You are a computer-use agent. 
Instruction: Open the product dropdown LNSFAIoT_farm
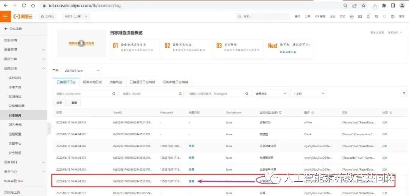tap(81, 71)
